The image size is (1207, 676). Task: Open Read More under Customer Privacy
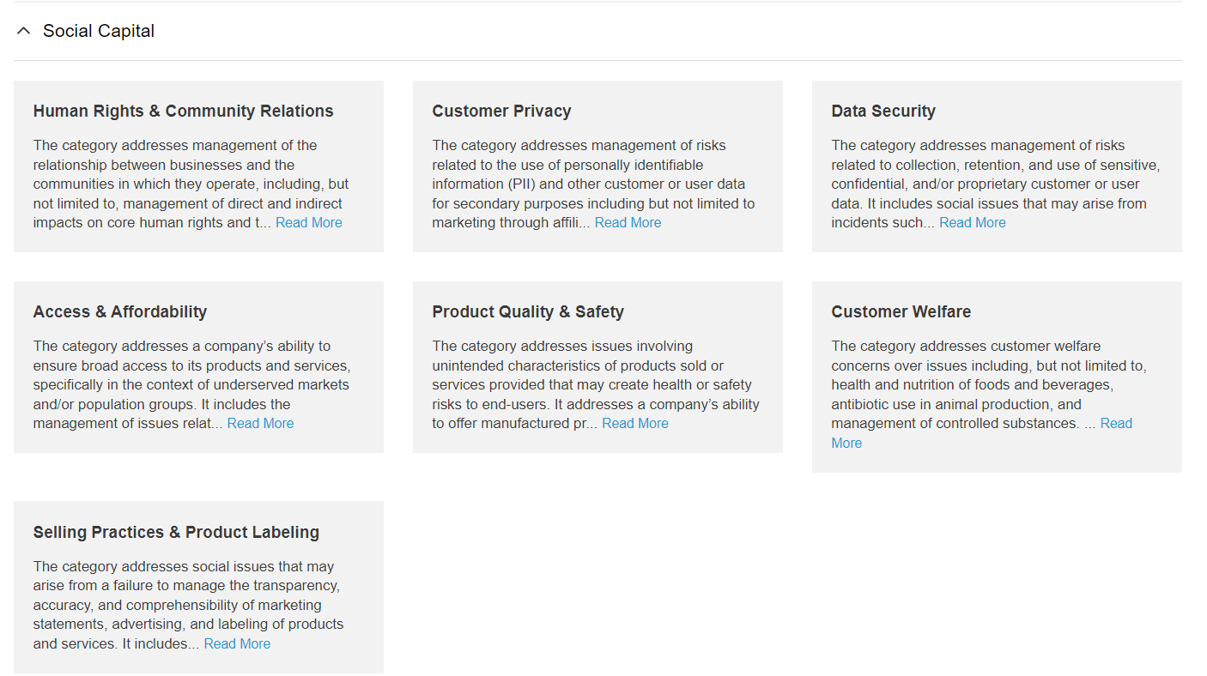(x=628, y=222)
